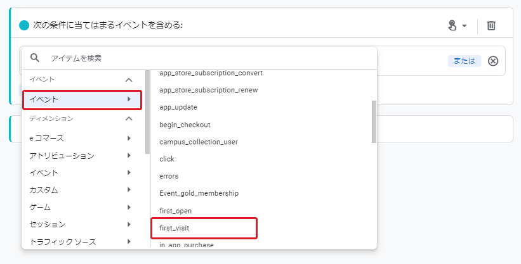This screenshot has width=521, height=264.
Task: Choose Event_gold_membership event
Action: pos(199,193)
